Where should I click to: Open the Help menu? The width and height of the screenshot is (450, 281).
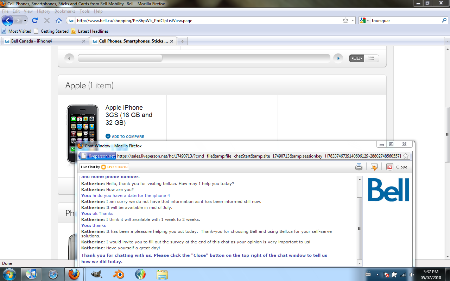coord(98,11)
